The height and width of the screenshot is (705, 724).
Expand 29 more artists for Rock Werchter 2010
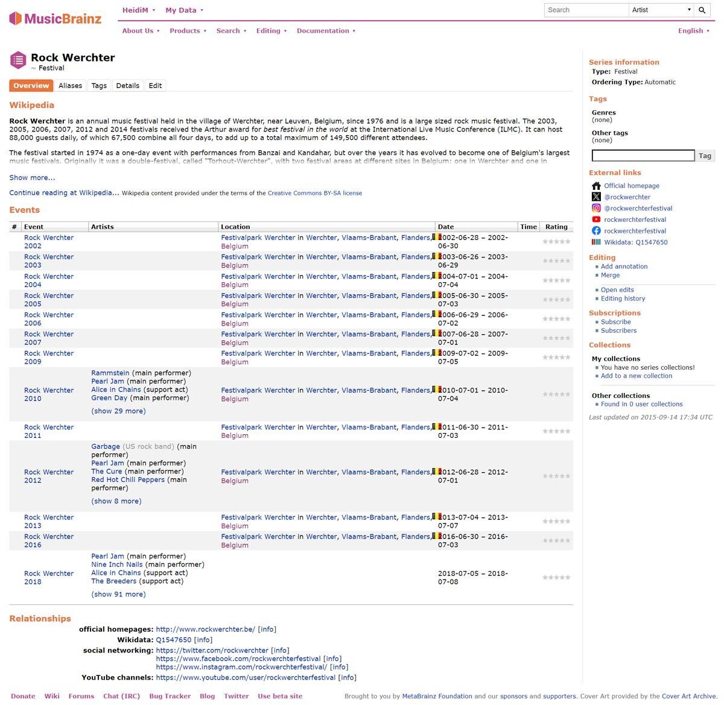pos(118,411)
